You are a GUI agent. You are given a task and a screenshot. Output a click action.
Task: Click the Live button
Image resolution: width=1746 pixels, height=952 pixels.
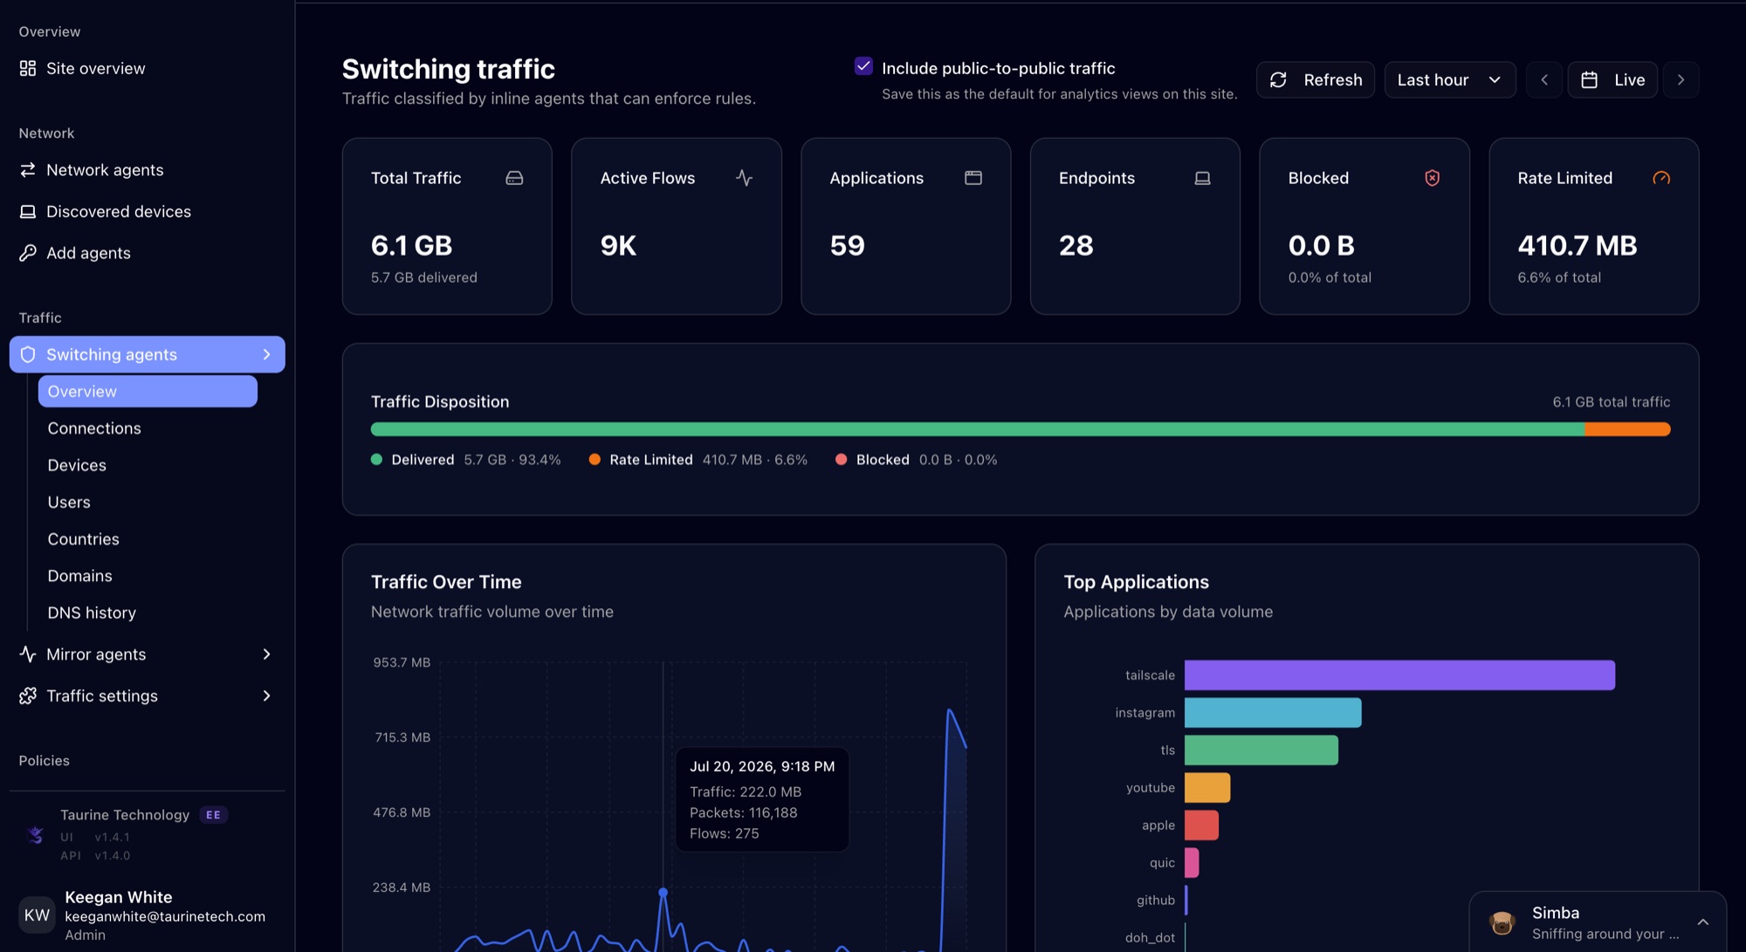[x=1612, y=79]
